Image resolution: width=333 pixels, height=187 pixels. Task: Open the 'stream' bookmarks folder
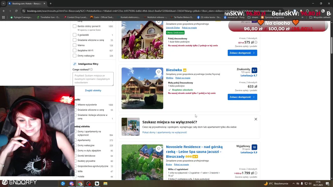[253, 17]
